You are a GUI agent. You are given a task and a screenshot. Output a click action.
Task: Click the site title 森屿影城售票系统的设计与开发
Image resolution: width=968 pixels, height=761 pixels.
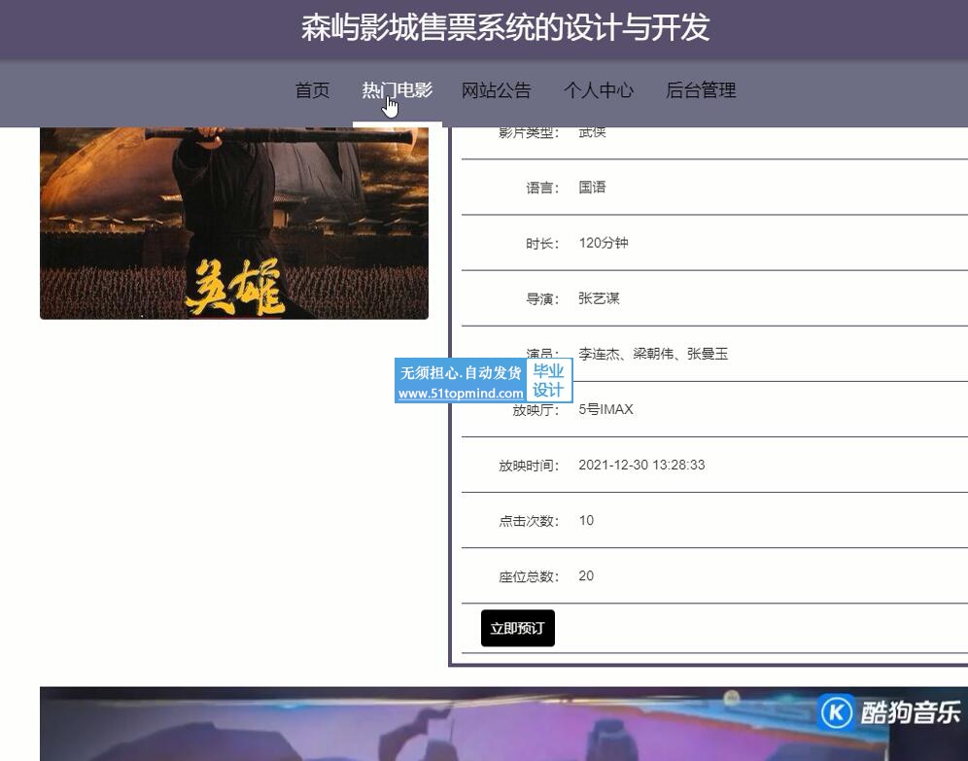505,28
